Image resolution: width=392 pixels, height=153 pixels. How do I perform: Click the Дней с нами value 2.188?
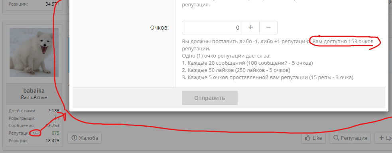tap(54, 110)
